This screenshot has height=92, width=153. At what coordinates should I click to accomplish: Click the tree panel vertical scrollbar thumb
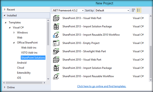(48, 34)
